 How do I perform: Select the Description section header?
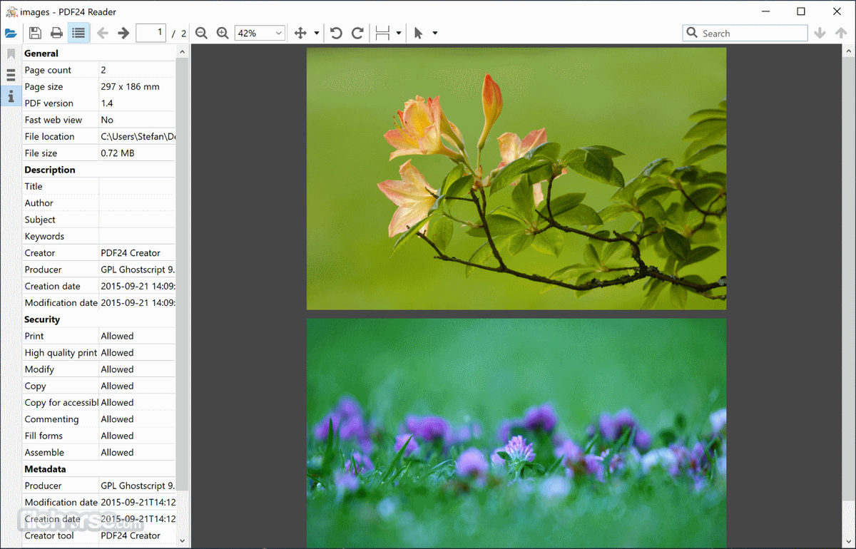tap(50, 170)
